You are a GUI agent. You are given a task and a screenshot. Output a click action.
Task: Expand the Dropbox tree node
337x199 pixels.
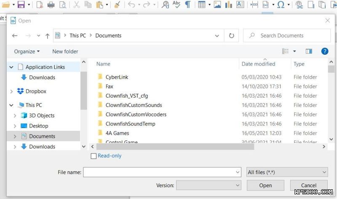pos(11,91)
